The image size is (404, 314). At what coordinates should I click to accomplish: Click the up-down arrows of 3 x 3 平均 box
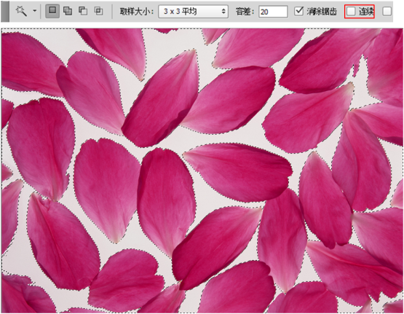click(x=223, y=12)
